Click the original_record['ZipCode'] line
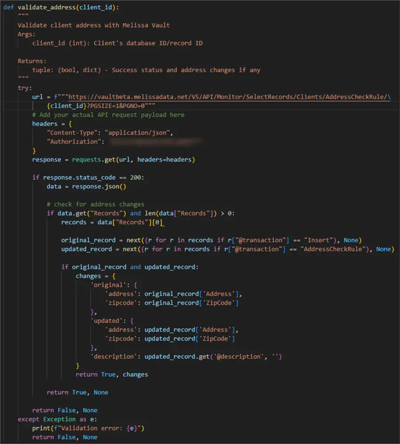 point(172,303)
